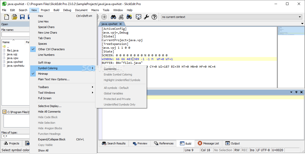Click the forward navigation arrow icon

[x=104, y=17]
